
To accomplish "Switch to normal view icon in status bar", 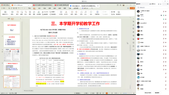I will click(x=97, y=93).
